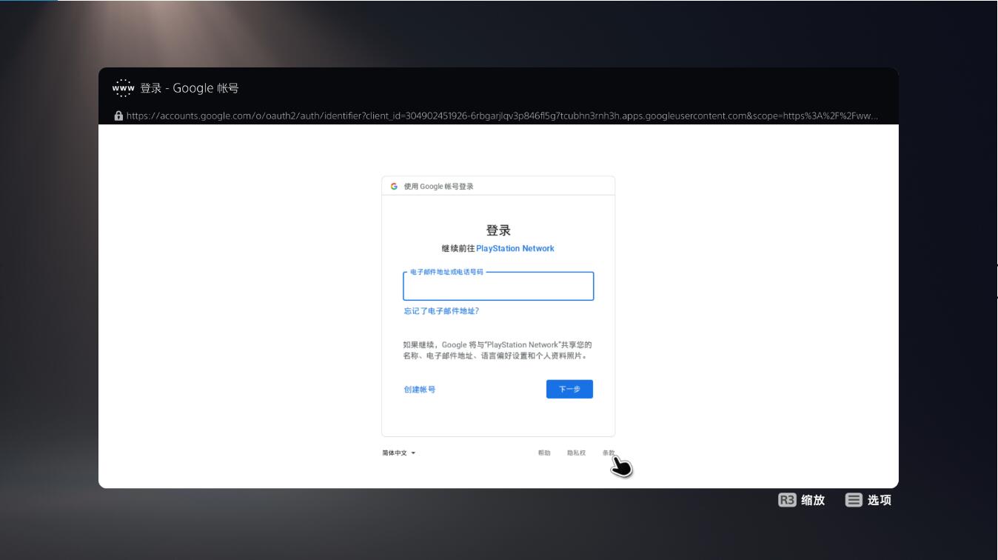Open the 隐私权 footer link
The width and height of the screenshot is (998, 560).
pyautogui.click(x=576, y=453)
